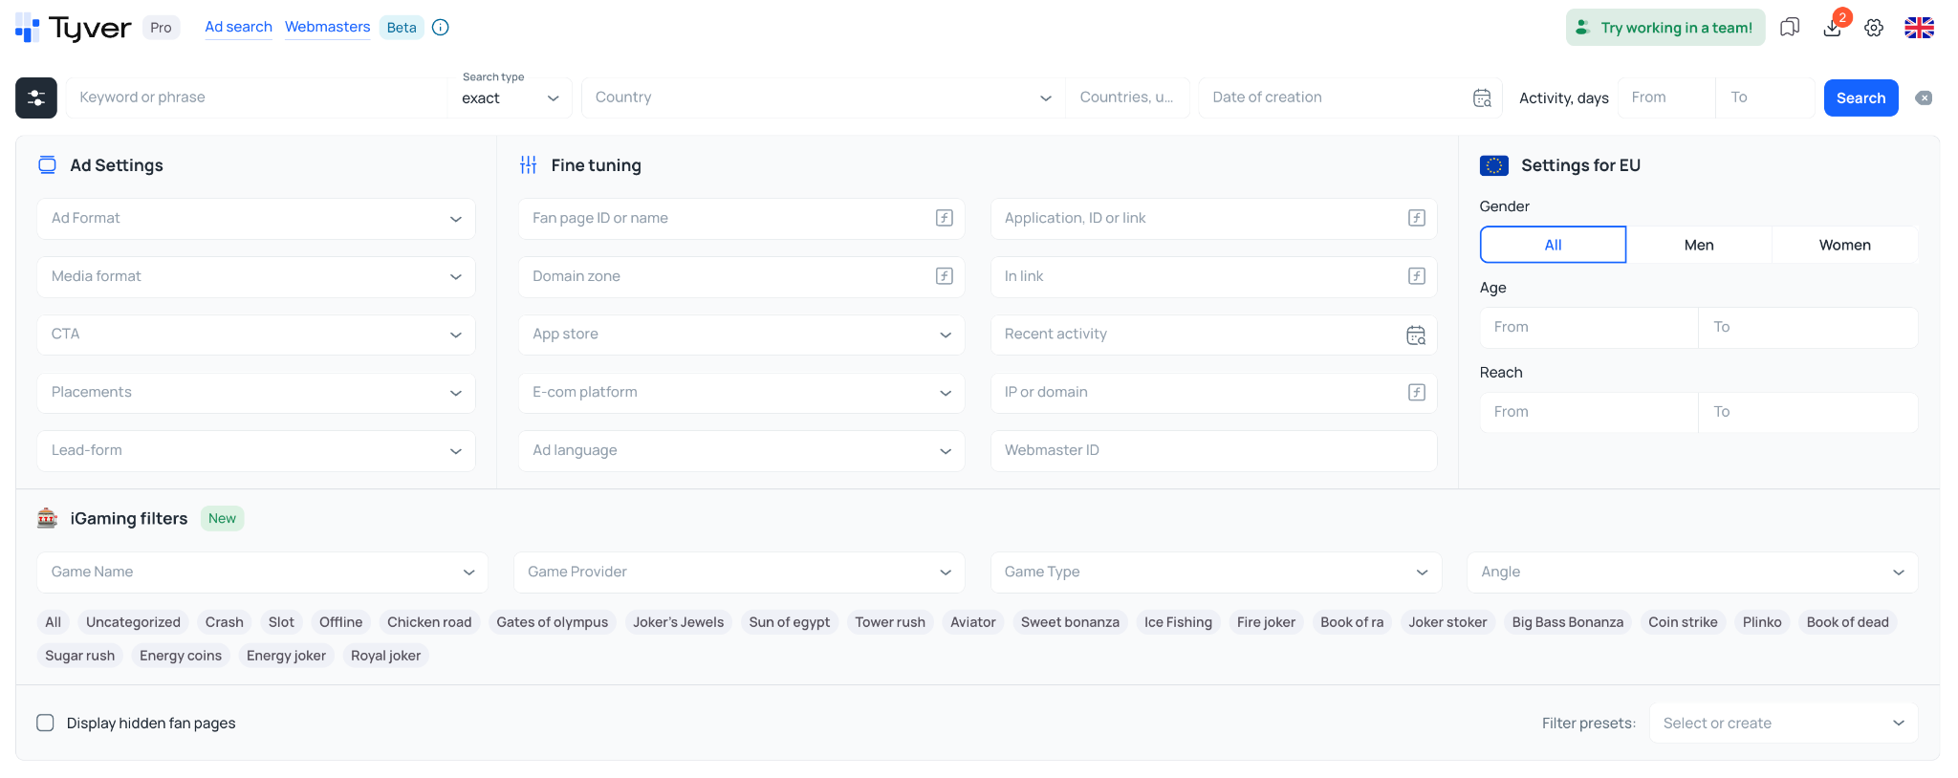Click the blue Search button
This screenshot has width=1958, height=778.
coord(1860,97)
